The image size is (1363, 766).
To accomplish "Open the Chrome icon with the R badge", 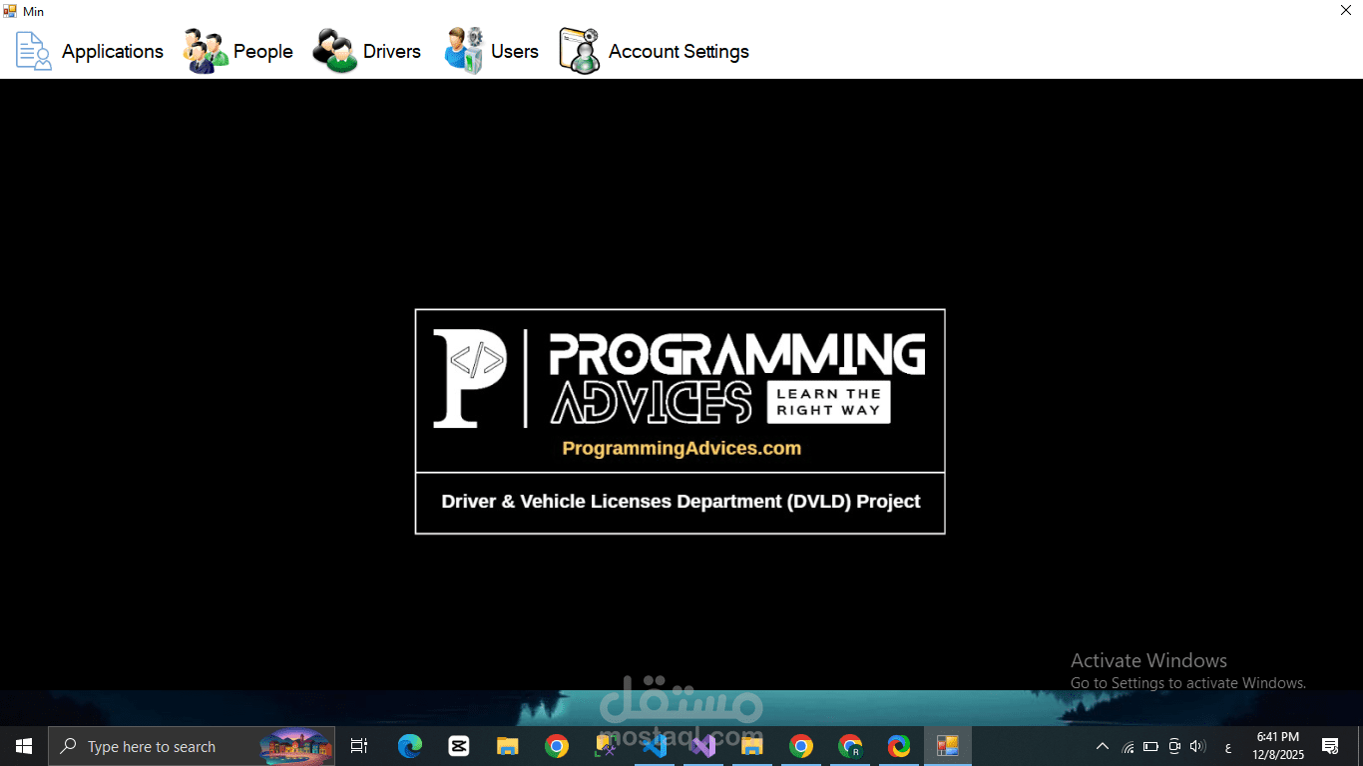I will click(850, 746).
